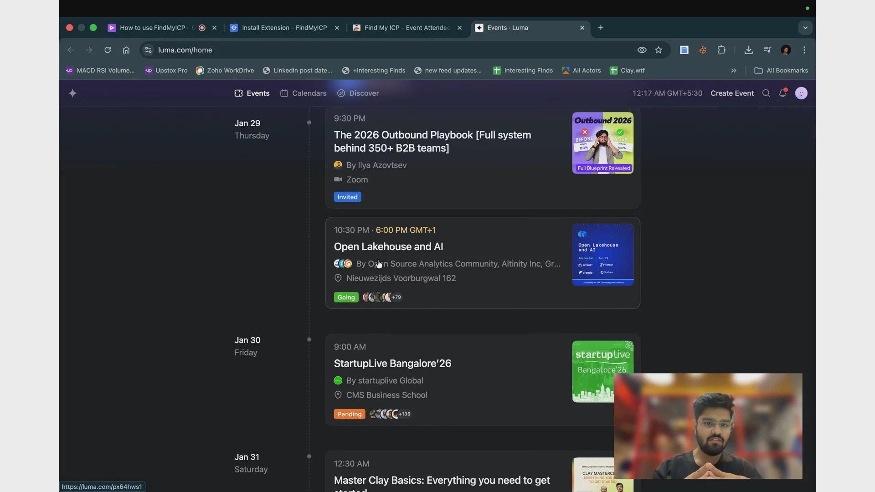Open the notifications bell icon
875x492 pixels.
click(783, 93)
